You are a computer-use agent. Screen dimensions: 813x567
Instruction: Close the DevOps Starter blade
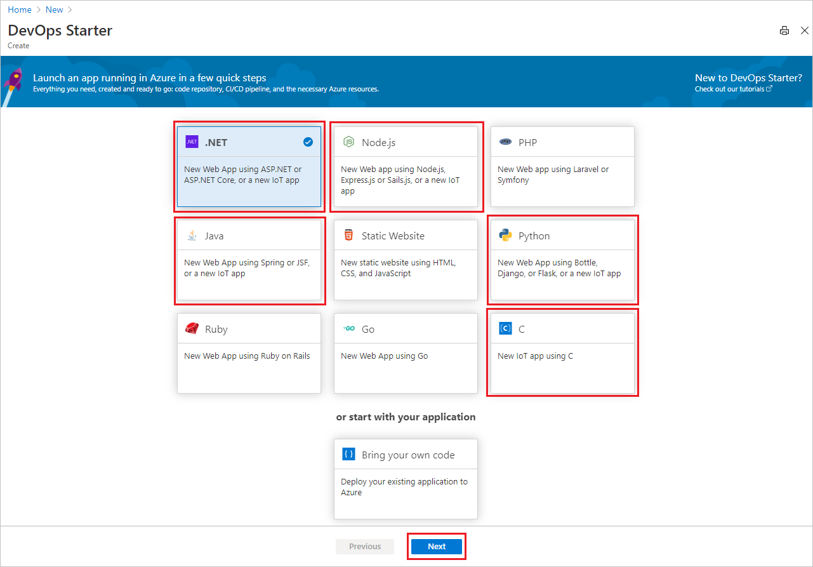tap(805, 30)
